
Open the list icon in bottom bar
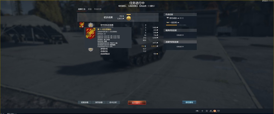[x=207, y=111]
